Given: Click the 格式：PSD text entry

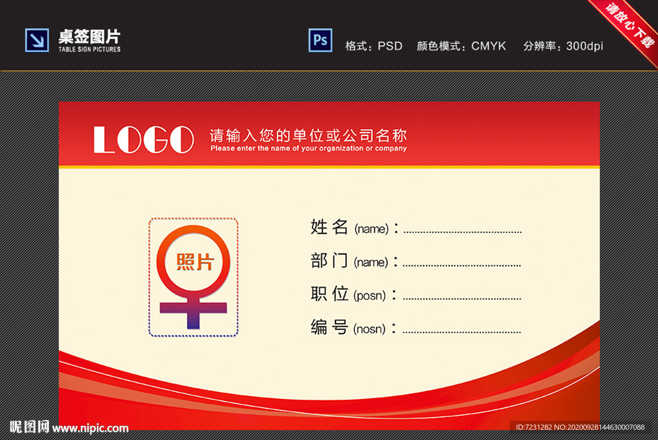Looking at the screenshot, I should [x=375, y=46].
